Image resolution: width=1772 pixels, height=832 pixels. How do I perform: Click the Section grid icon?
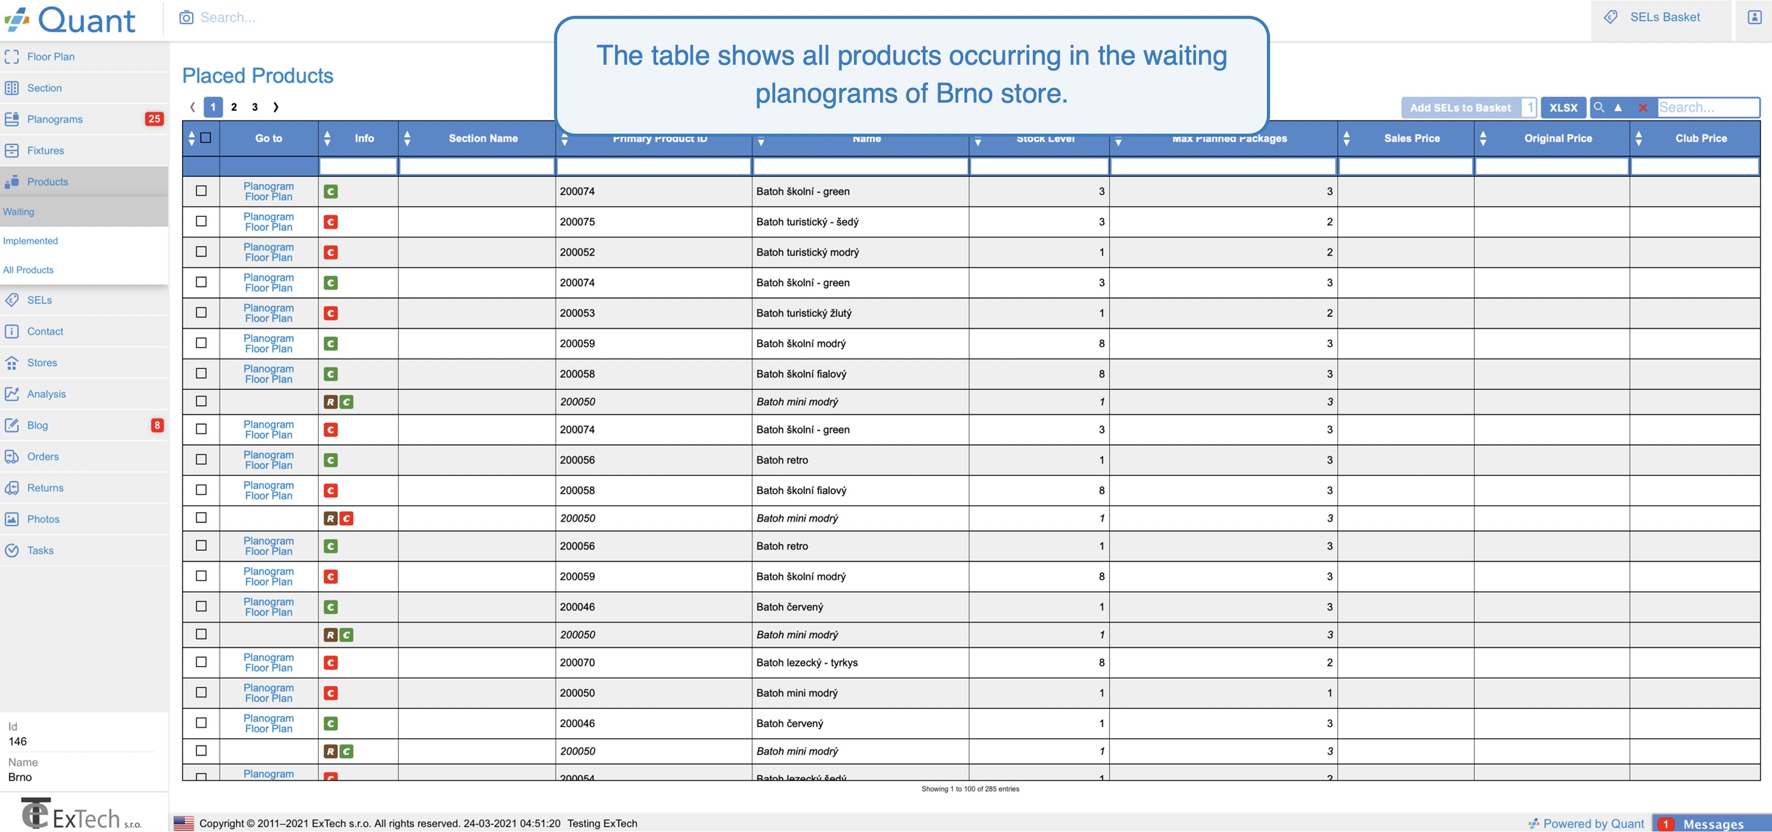coord(12,87)
